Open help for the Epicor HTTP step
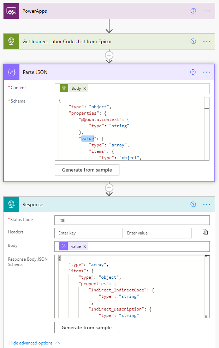 193,41
